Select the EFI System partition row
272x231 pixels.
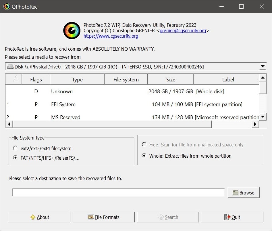coord(132,104)
